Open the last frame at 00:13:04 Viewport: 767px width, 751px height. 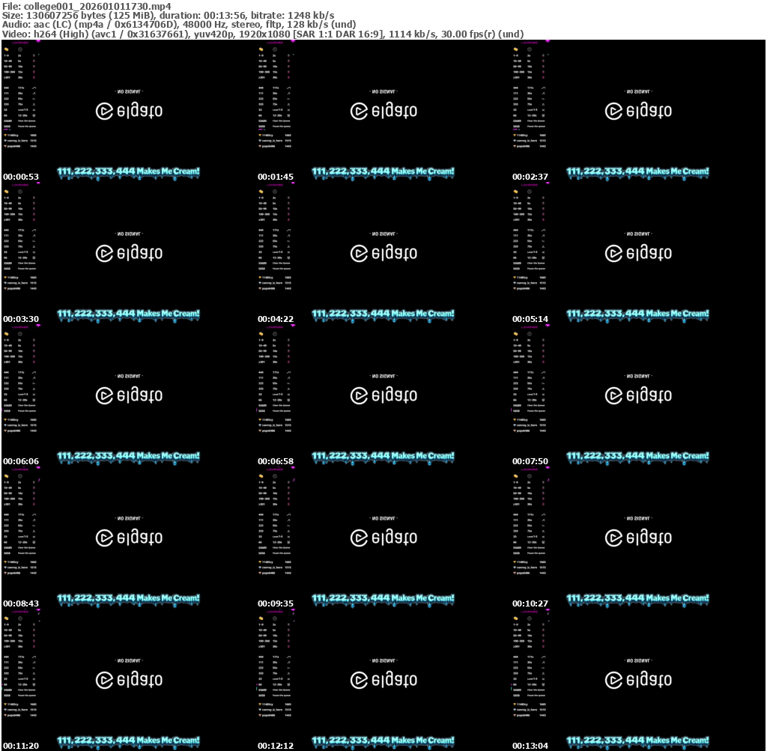click(x=638, y=680)
